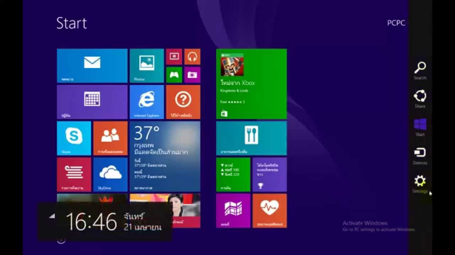455x255 pixels.
Task: Open the Maps tile
Action: coord(233,211)
